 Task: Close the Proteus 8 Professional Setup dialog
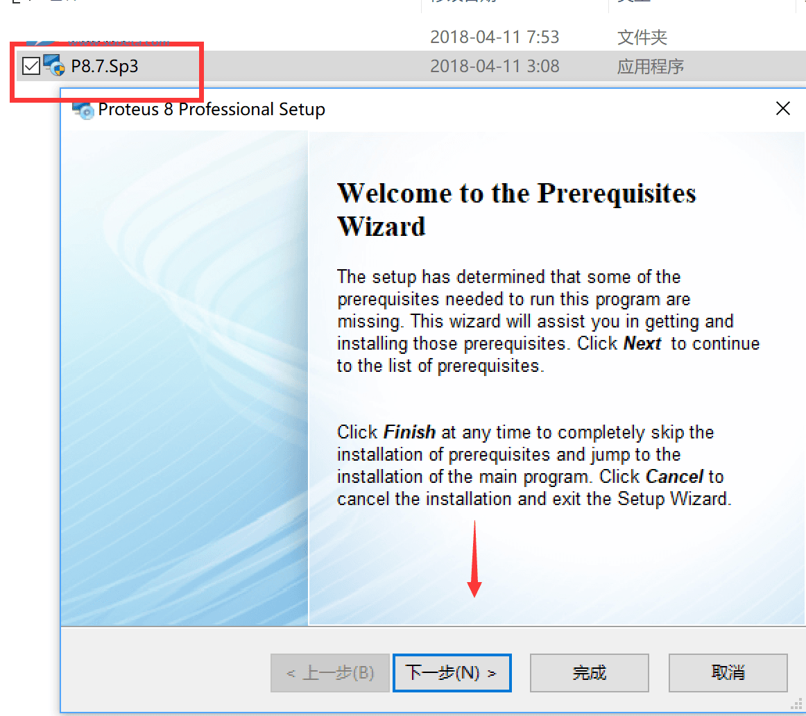[x=782, y=108]
